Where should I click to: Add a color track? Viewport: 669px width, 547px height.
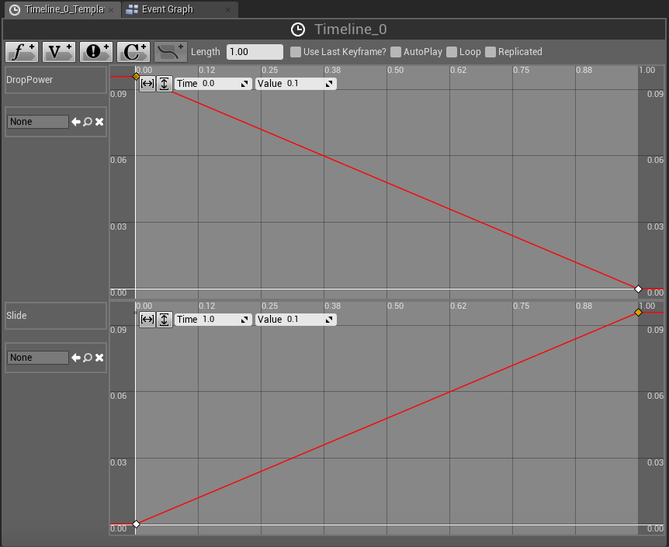pyautogui.click(x=133, y=52)
